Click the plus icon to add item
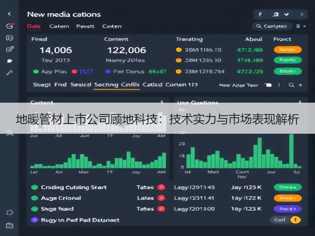The width and height of the screenshot is (315, 236). pyautogui.click(x=300, y=85)
